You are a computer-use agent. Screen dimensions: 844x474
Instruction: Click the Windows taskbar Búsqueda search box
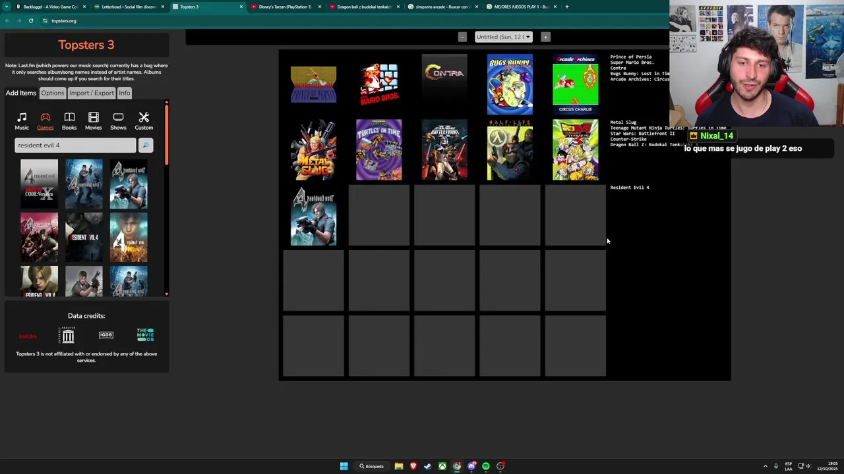371,466
